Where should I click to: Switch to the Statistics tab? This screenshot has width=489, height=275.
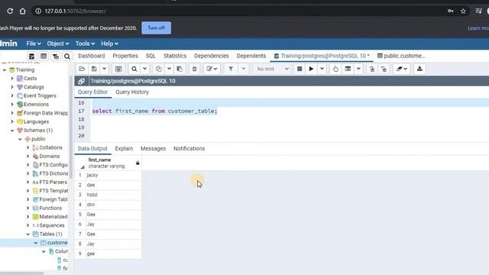[x=175, y=56]
